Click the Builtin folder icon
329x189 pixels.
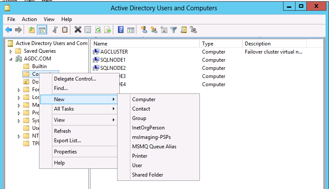(26, 66)
